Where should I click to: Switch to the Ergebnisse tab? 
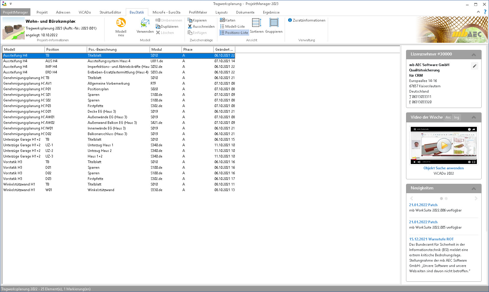[271, 12]
